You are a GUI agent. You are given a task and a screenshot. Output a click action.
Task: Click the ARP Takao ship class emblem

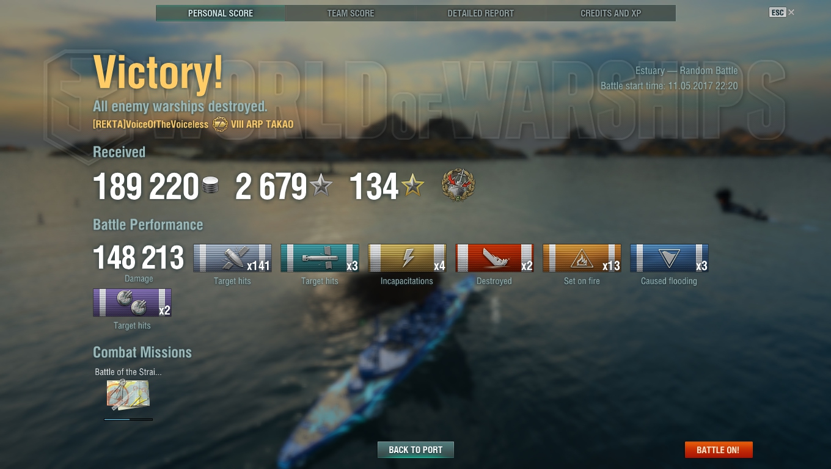coord(220,124)
